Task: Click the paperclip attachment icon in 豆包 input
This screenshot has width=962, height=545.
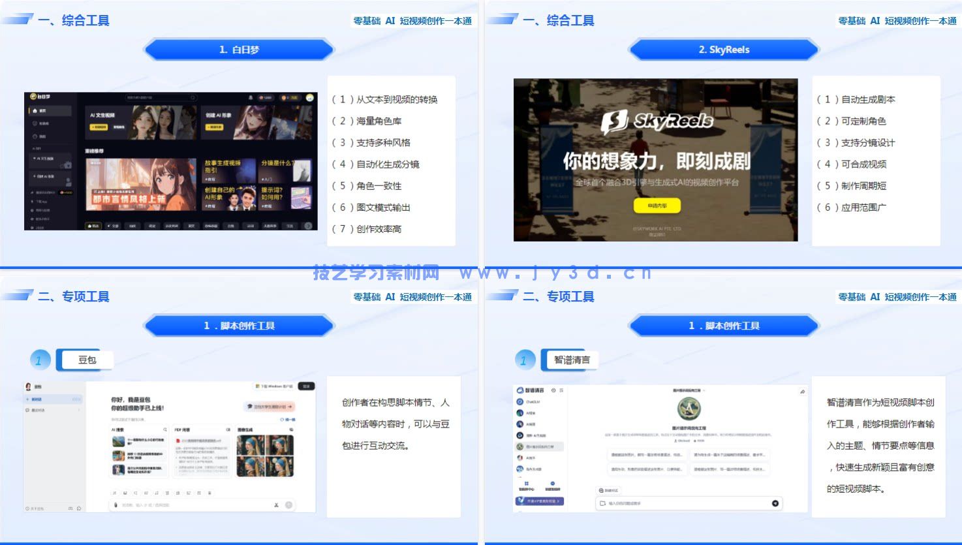Action: (x=116, y=505)
